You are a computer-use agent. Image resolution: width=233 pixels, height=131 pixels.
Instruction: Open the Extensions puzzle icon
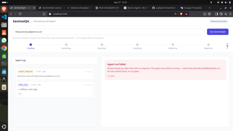click(x=205, y=14)
